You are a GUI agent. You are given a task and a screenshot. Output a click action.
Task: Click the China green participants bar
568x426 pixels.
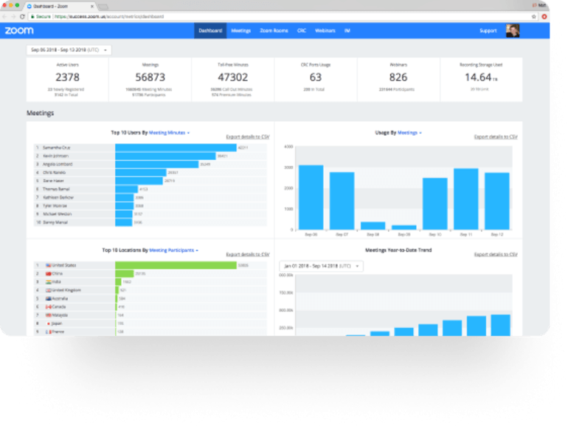125,274
